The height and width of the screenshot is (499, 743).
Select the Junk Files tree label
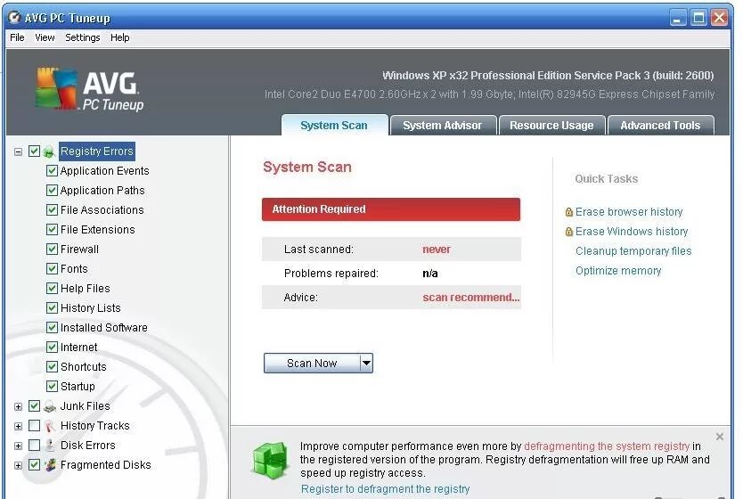(85, 406)
